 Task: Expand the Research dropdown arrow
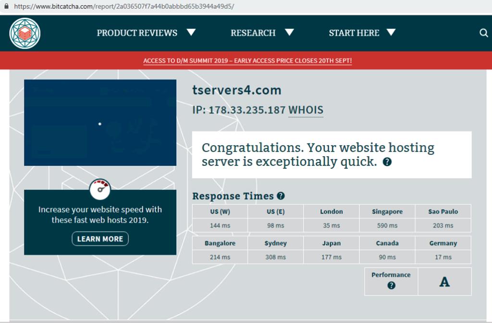coord(289,32)
